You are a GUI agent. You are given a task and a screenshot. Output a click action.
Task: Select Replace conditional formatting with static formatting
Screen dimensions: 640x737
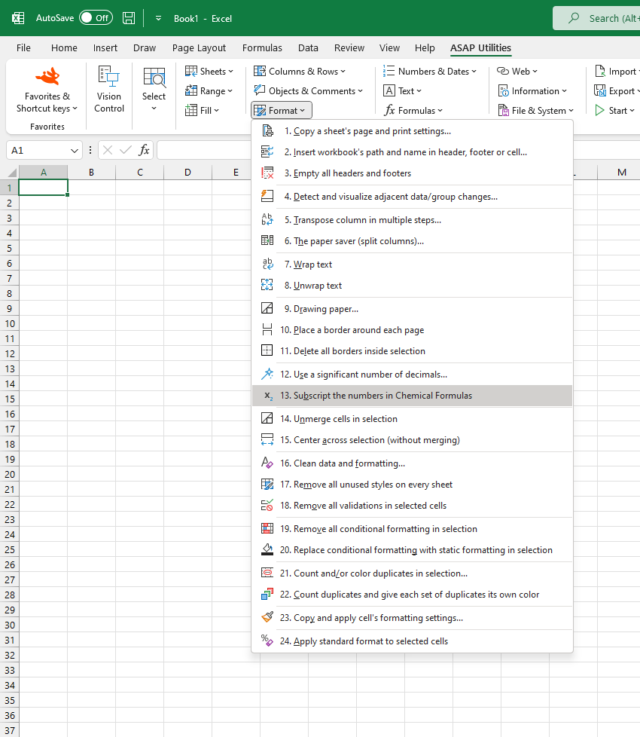click(x=413, y=550)
